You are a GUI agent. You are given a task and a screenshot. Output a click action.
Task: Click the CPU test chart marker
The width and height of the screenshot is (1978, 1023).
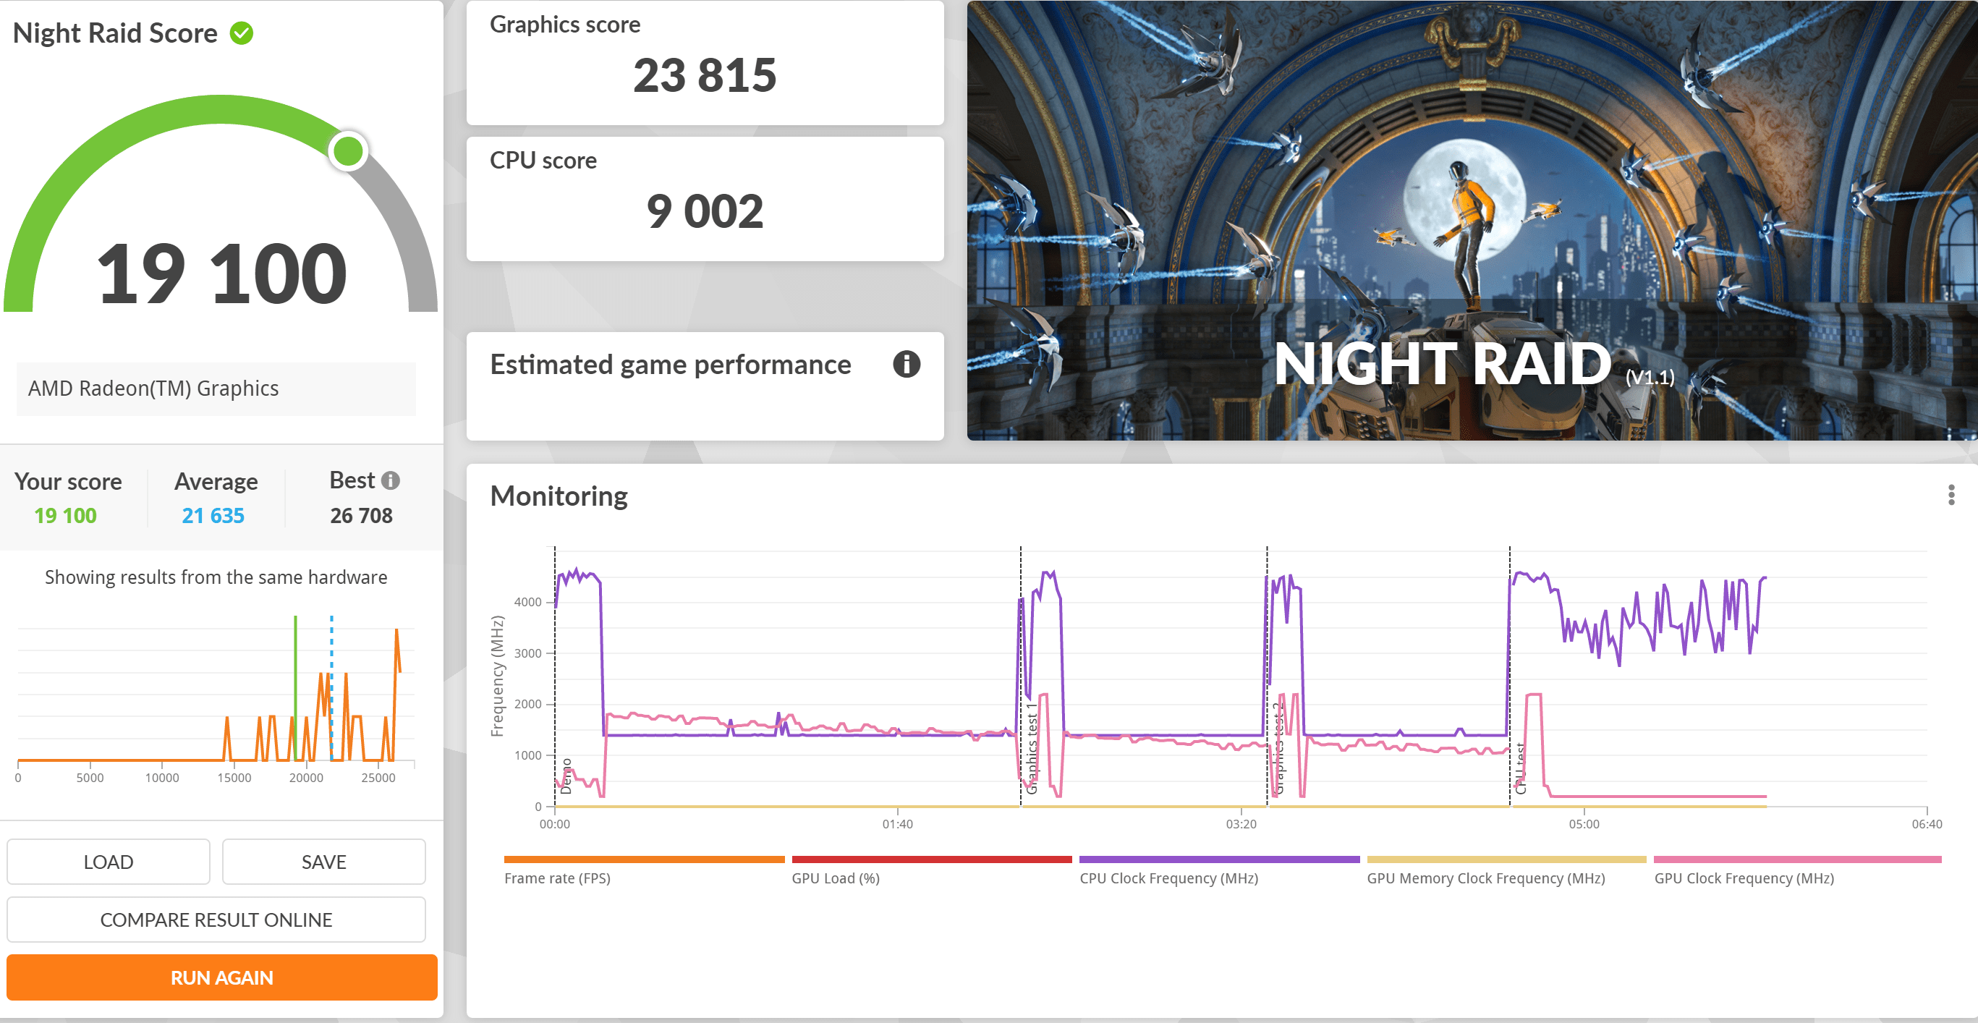(1521, 768)
